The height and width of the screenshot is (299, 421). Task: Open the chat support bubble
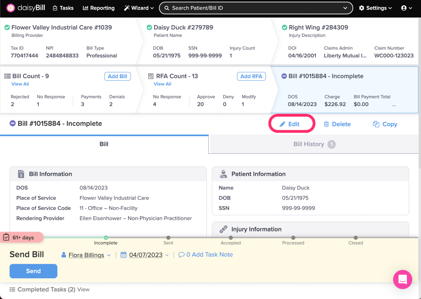403,280
